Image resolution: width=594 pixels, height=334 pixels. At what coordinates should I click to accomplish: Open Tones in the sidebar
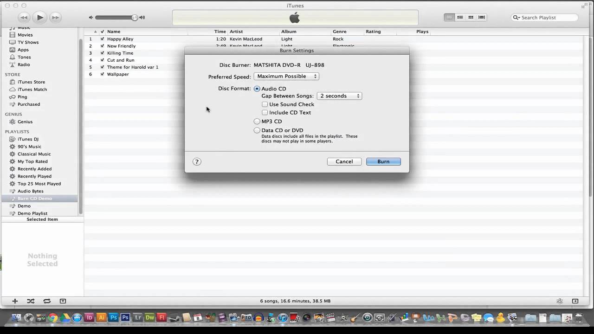click(24, 57)
